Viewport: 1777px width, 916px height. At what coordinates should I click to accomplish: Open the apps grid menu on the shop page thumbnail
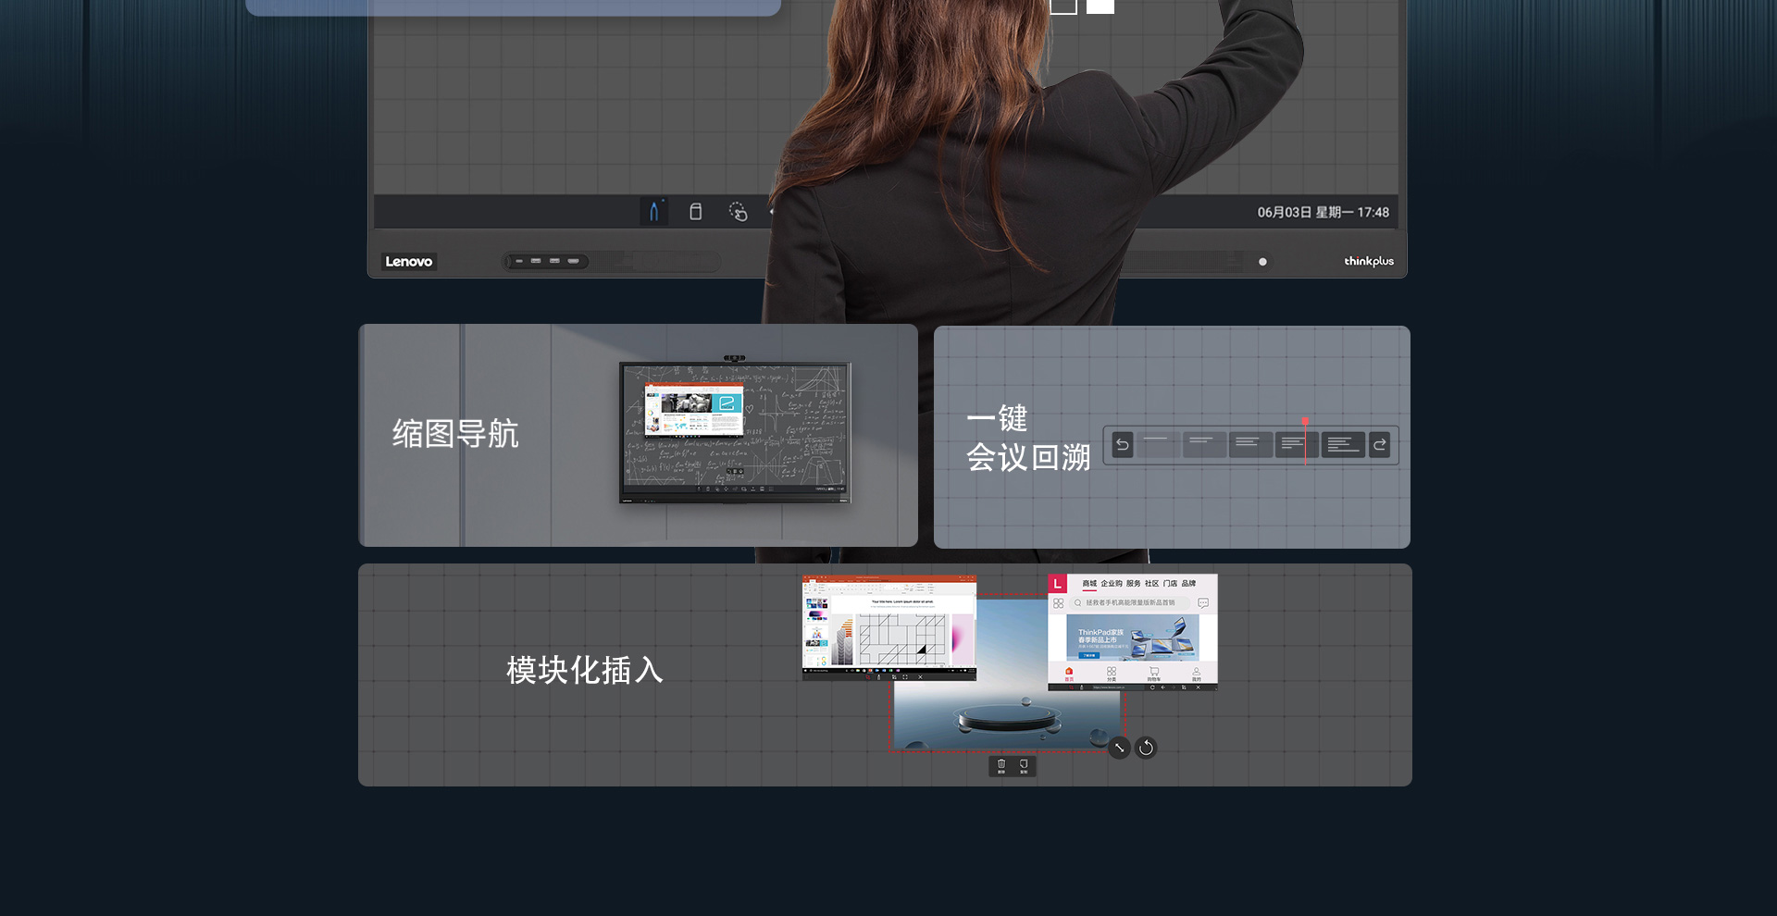click(1059, 603)
